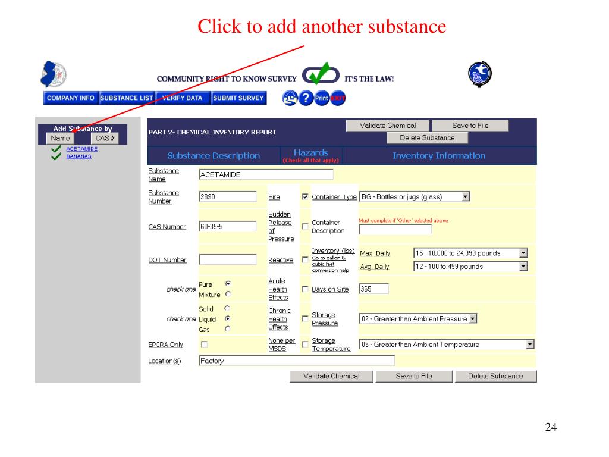
Task: Open COMPANY INFO tab
Action: 71,98
